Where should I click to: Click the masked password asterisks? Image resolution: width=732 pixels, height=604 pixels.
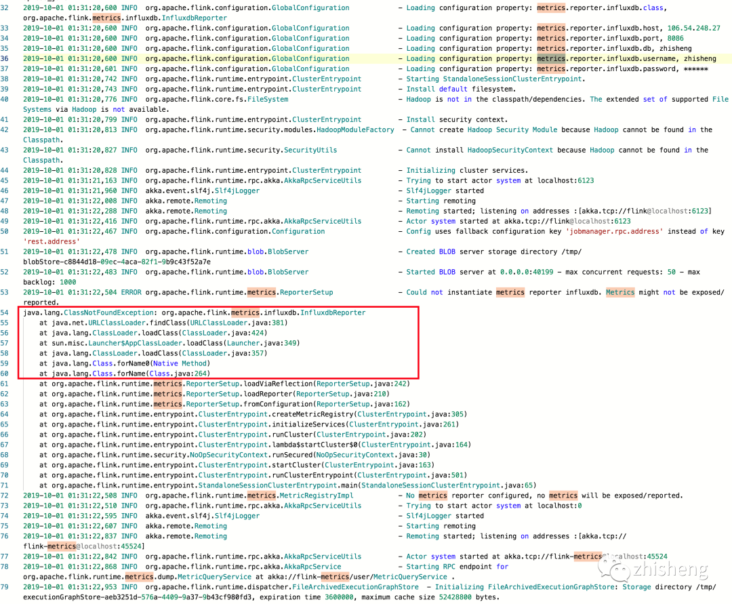[x=695, y=69]
